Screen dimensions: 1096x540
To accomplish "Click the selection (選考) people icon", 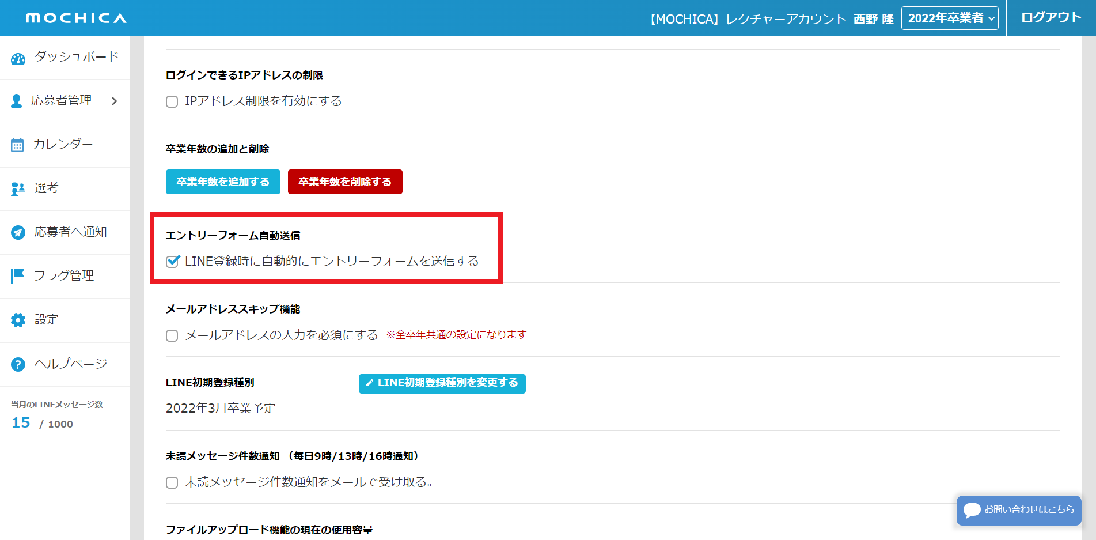I will click(x=18, y=189).
